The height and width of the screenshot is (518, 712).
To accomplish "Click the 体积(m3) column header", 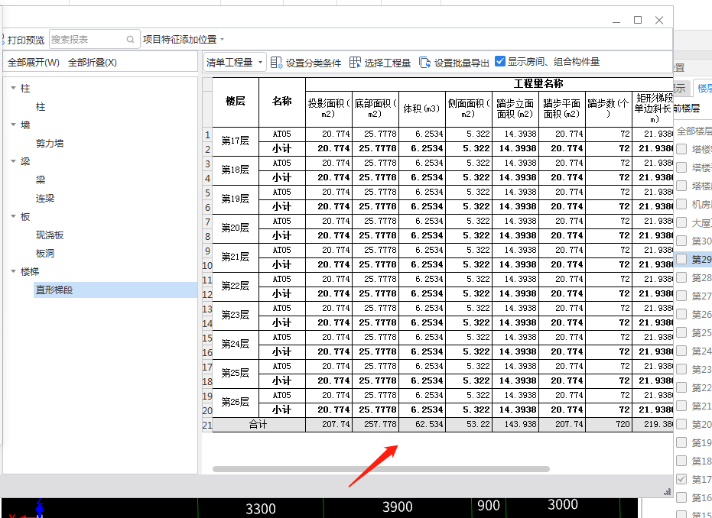I will point(422,108).
